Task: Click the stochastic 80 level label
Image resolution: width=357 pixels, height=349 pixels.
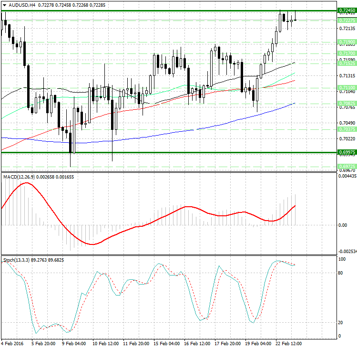Action: (341, 273)
